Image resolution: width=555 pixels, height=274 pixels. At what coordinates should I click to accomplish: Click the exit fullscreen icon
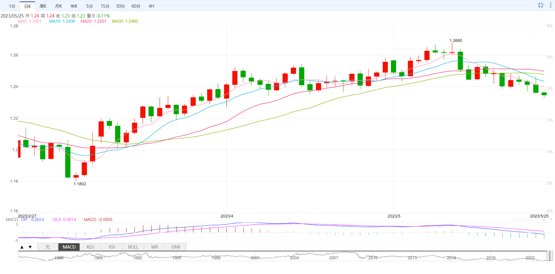pyautogui.click(x=541, y=5)
